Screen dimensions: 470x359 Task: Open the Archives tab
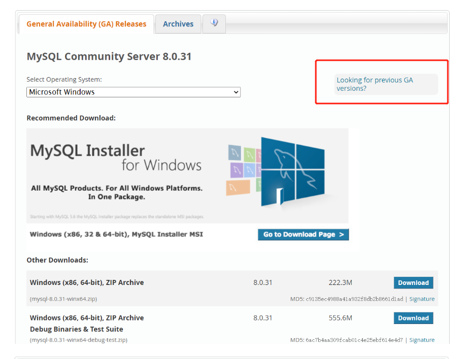pos(178,24)
